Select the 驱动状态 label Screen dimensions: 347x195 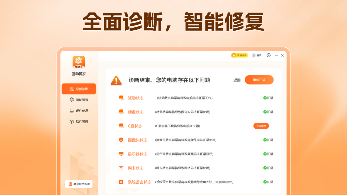(x=136, y=98)
